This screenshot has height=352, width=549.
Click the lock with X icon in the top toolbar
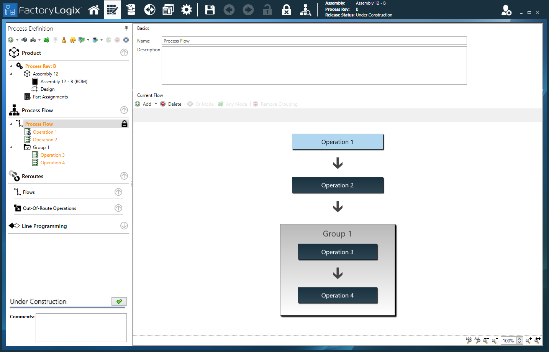pos(286,10)
